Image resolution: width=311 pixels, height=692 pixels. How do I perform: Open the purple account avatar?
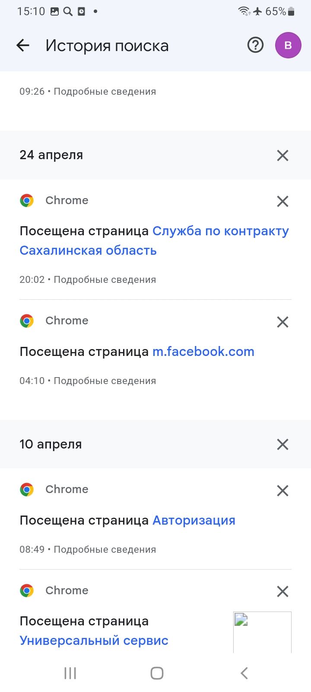point(288,45)
